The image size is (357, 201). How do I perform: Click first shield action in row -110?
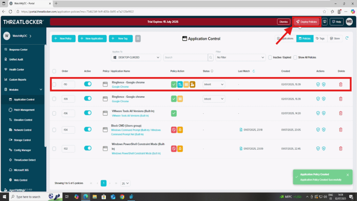318,84
